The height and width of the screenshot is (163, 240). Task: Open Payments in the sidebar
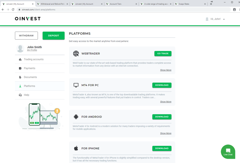(x=40, y=68)
